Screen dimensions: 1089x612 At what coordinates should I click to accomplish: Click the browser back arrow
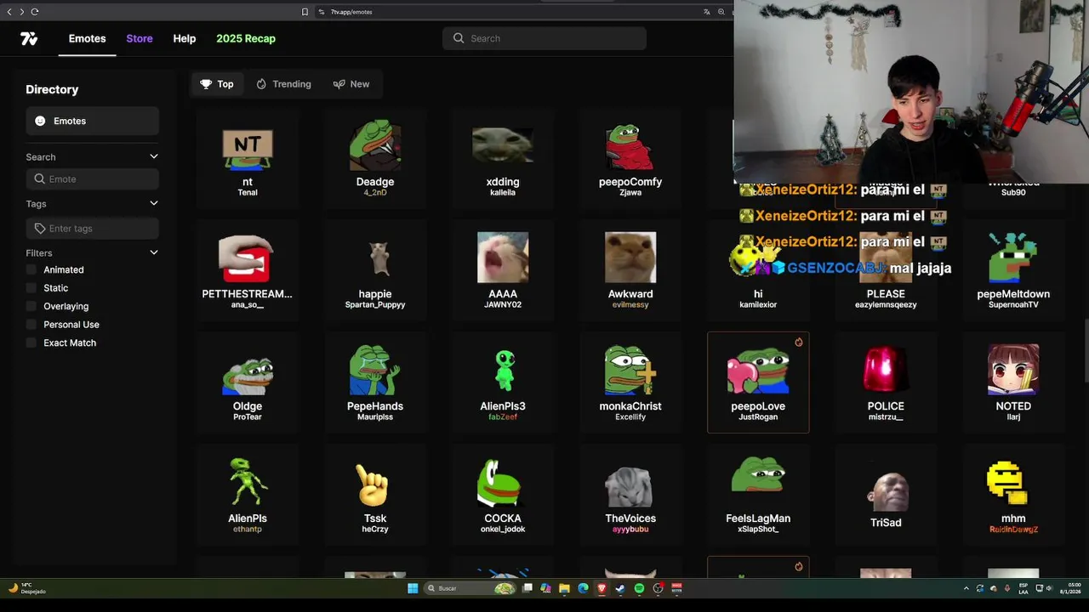[9, 12]
